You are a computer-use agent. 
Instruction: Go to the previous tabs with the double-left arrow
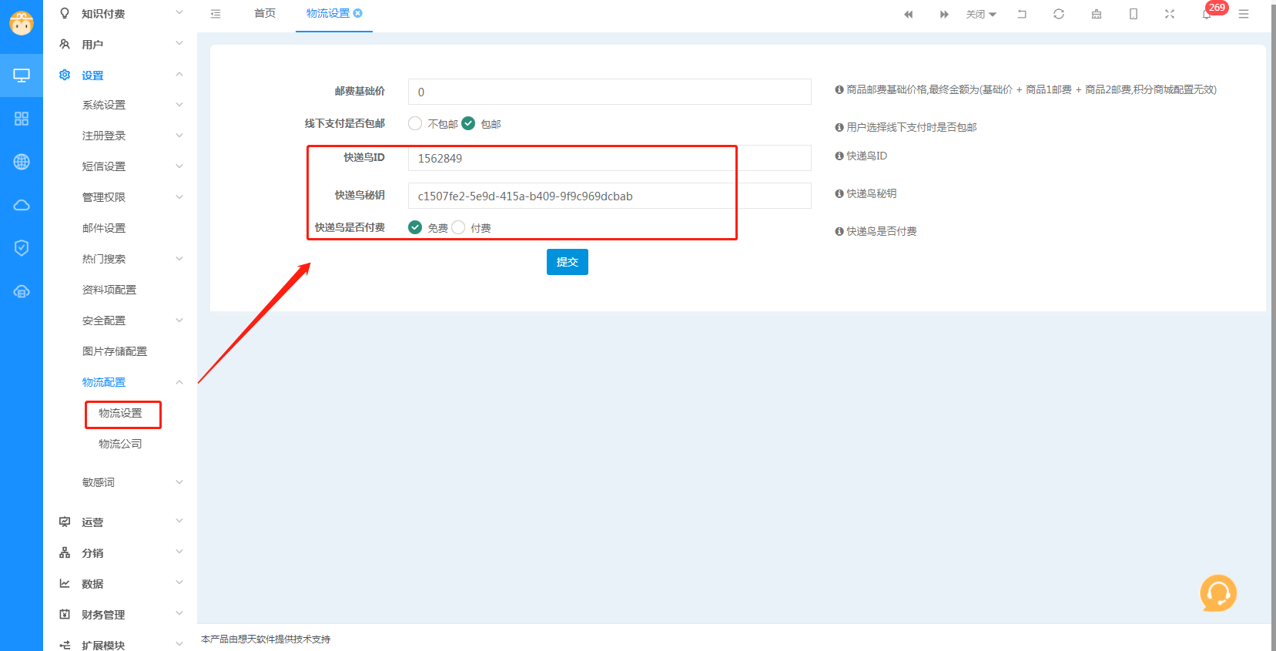909,14
